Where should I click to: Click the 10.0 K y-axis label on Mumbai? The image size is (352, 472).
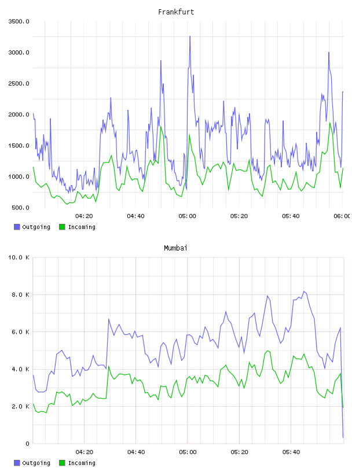[x=19, y=257]
